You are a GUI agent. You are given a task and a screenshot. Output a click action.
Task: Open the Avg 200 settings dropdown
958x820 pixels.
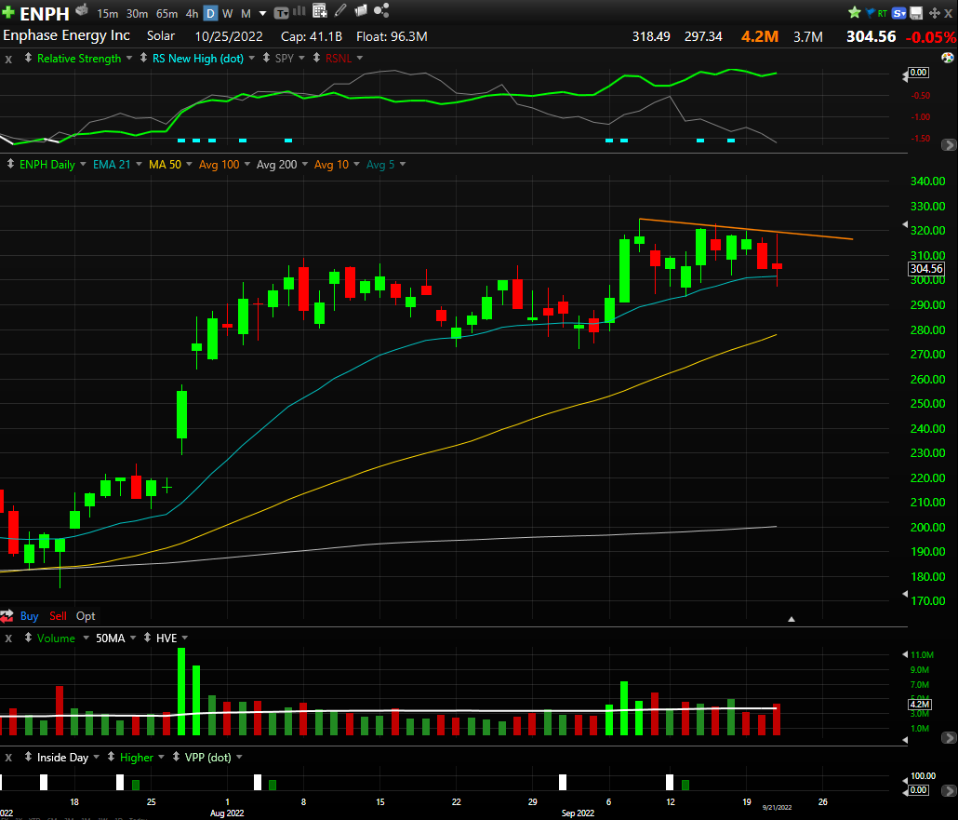(x=305, y=165)
